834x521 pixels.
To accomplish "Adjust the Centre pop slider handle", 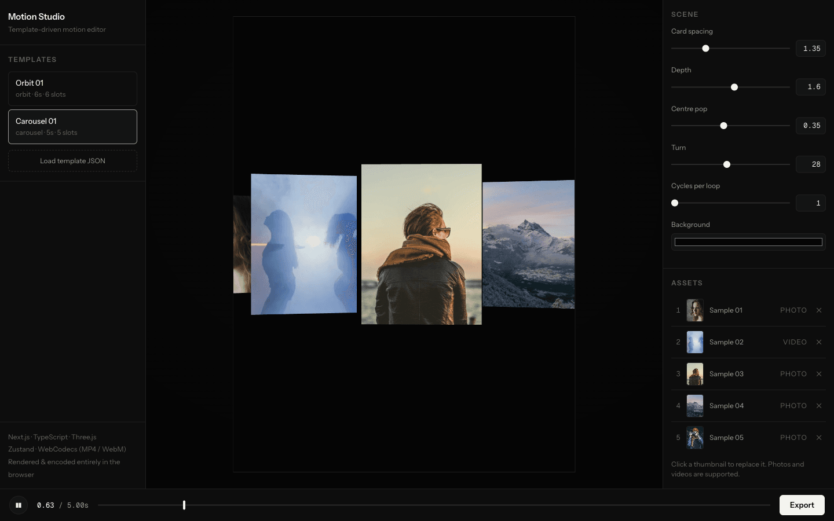I will [723, 126].
